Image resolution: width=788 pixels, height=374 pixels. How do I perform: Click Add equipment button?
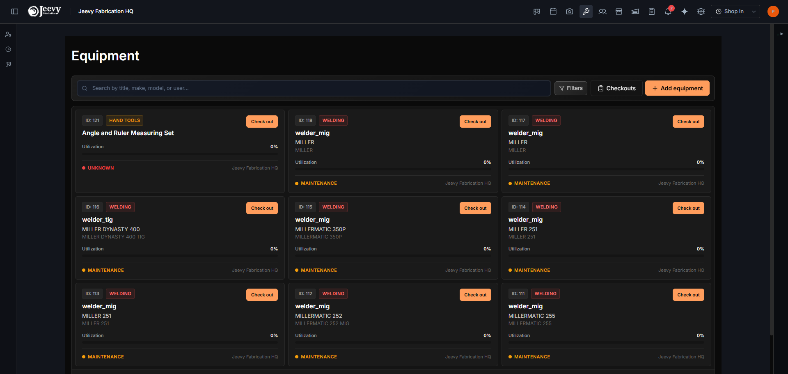[677, 88]
